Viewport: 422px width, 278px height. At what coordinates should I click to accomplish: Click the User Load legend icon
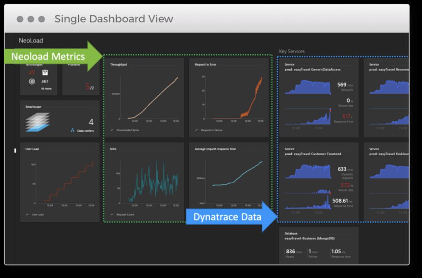point(28,215)
